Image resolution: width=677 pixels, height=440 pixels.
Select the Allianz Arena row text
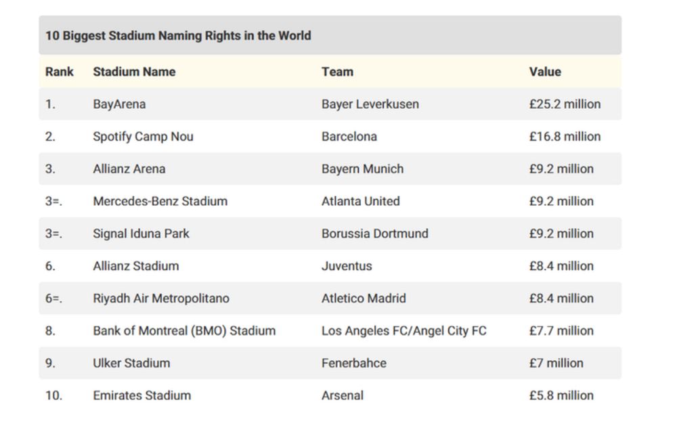(x=129, y=169)
